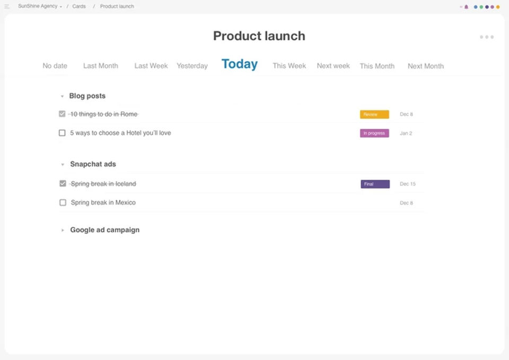Viewport: 509px width, 360px height.
Task: Expand the Google ad campaign section
Action: [63, 230]
